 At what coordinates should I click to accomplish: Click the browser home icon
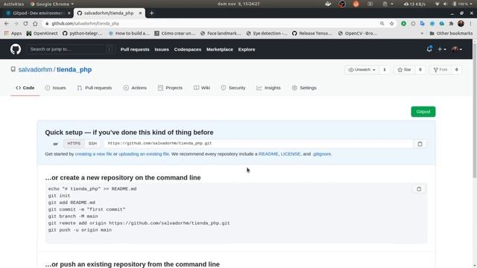coord(35,23)
